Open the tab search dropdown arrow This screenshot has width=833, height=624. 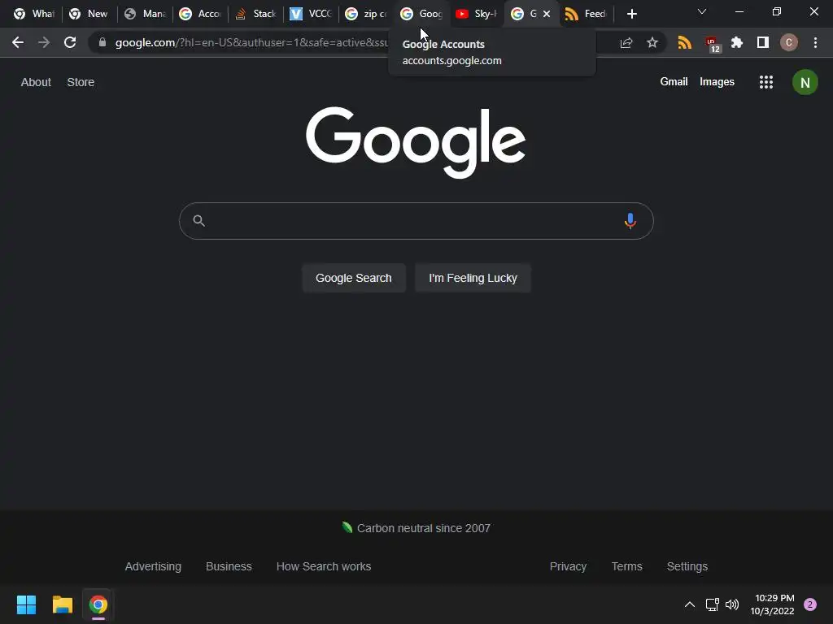coord(702,11)
